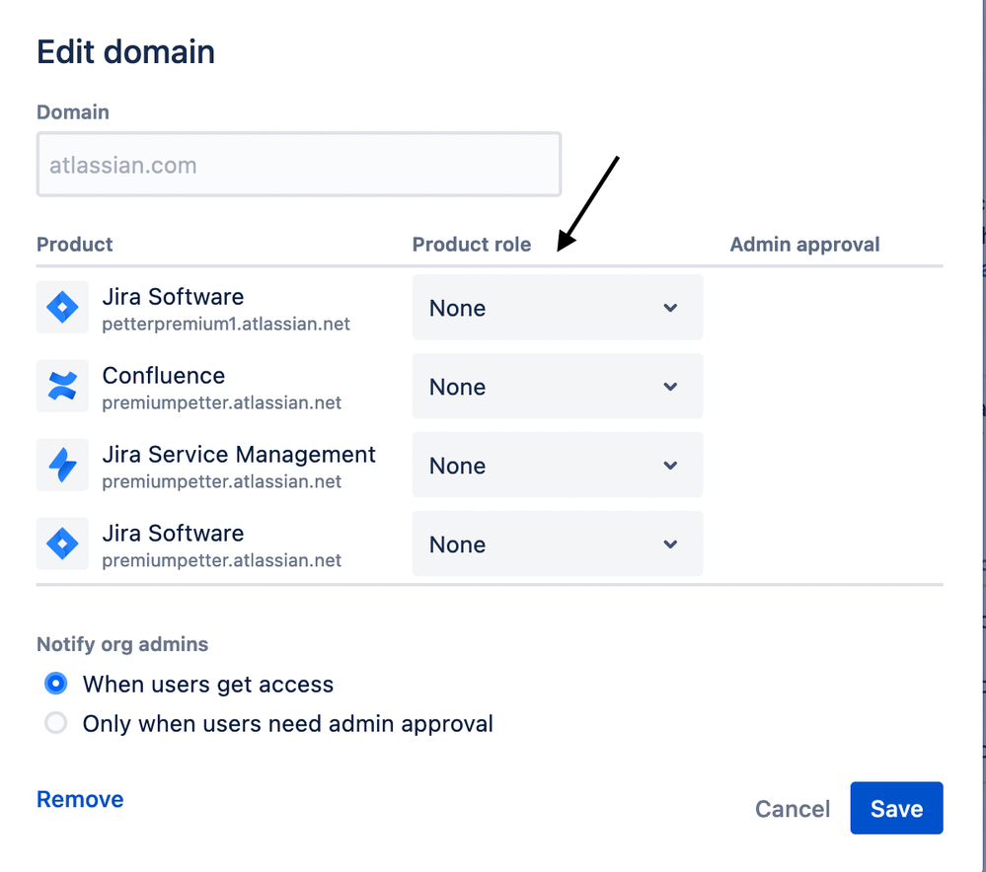Click the Jira Software icon for premiumpetter.atlassian.net
986x872 pixels.
(62, 544)
